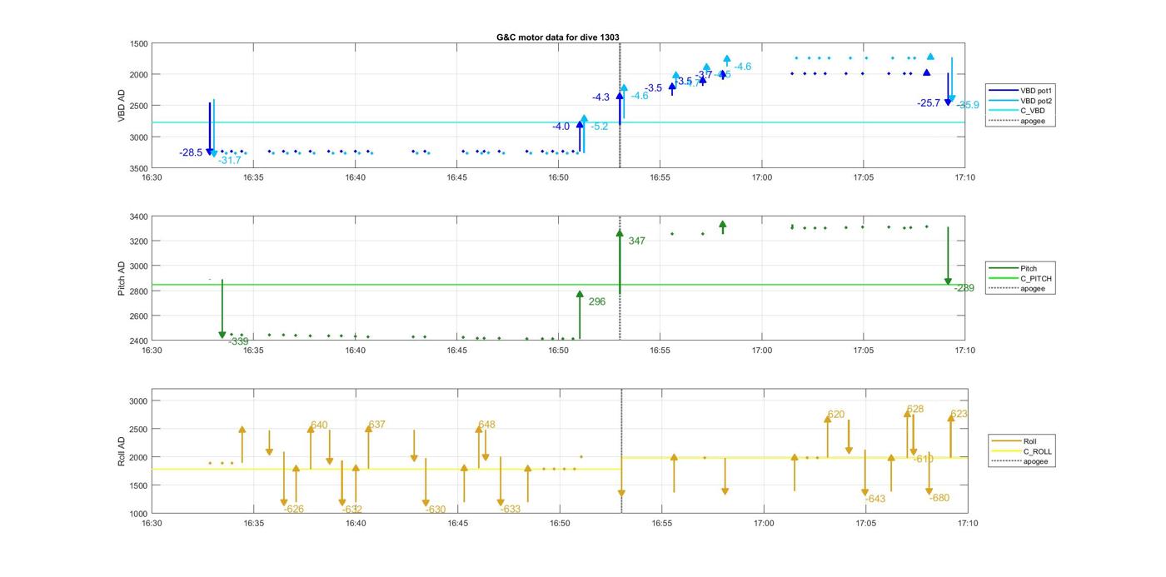Click the -28.5 VBD data label

(x=191, y=152)
